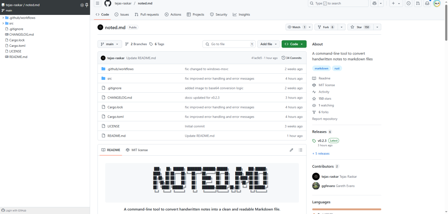
Task: Click the markdown topic tag
Action: (x=321, y=69)
